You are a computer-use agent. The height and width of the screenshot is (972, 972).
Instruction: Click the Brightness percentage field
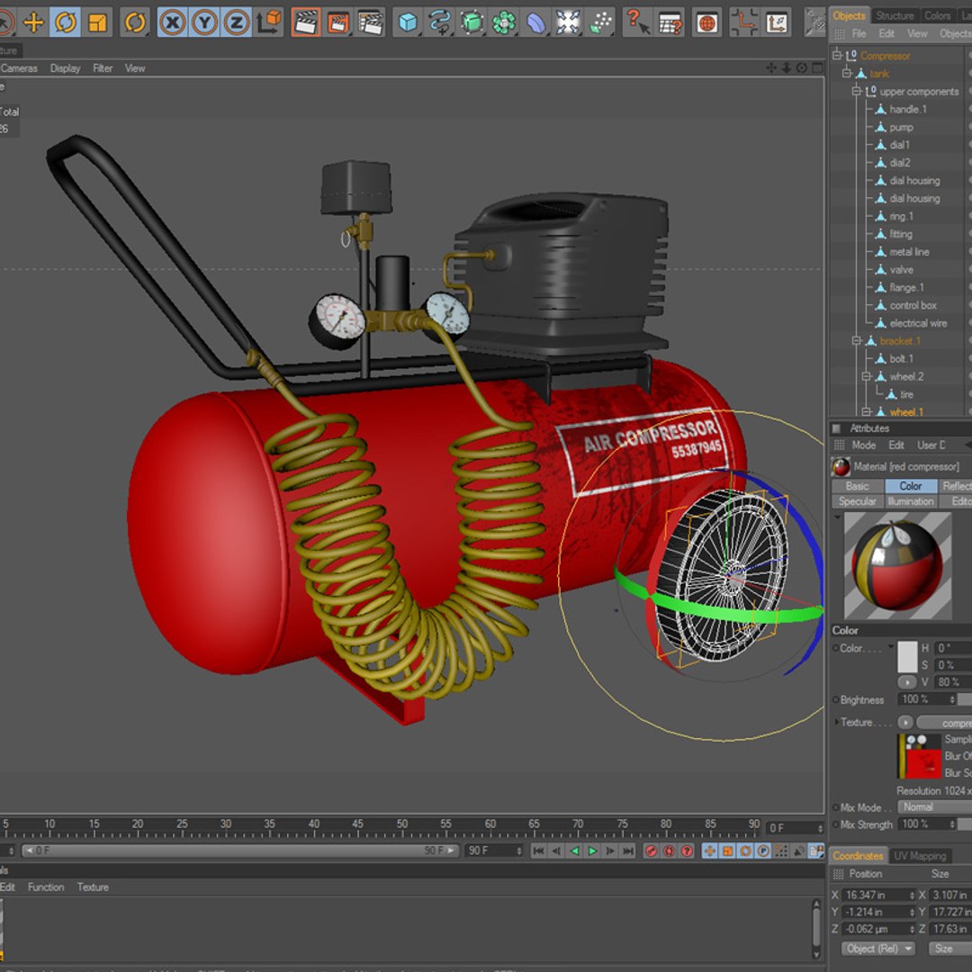tap(927, 699)
